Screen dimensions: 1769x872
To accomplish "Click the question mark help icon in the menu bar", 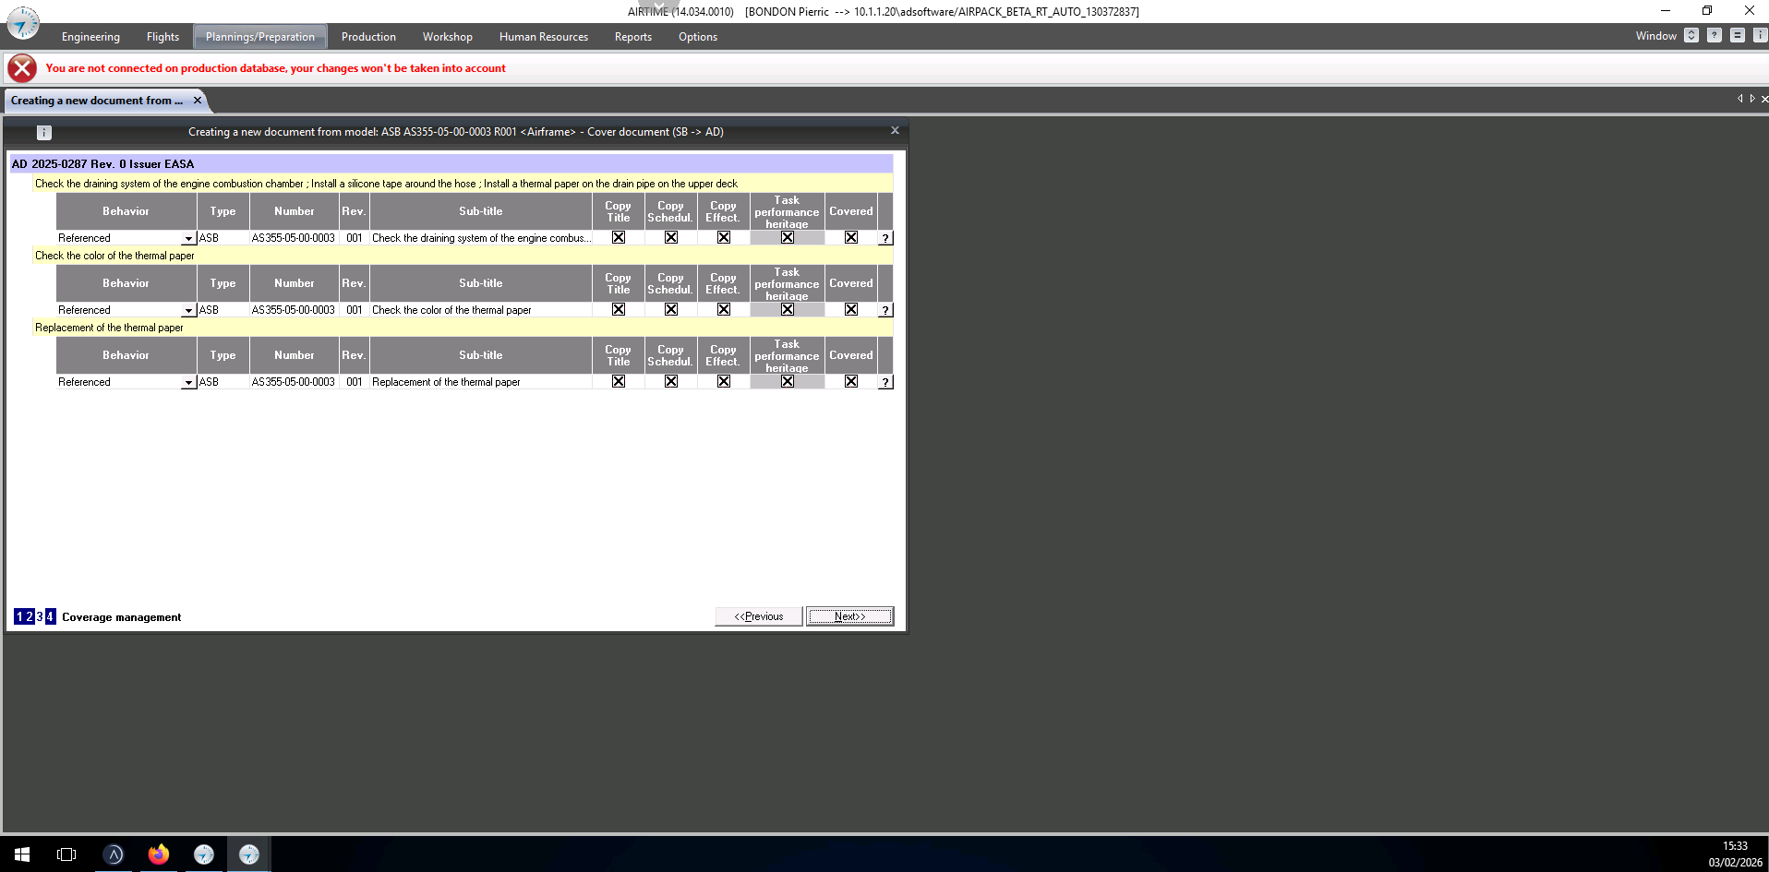I will 1714,36.
